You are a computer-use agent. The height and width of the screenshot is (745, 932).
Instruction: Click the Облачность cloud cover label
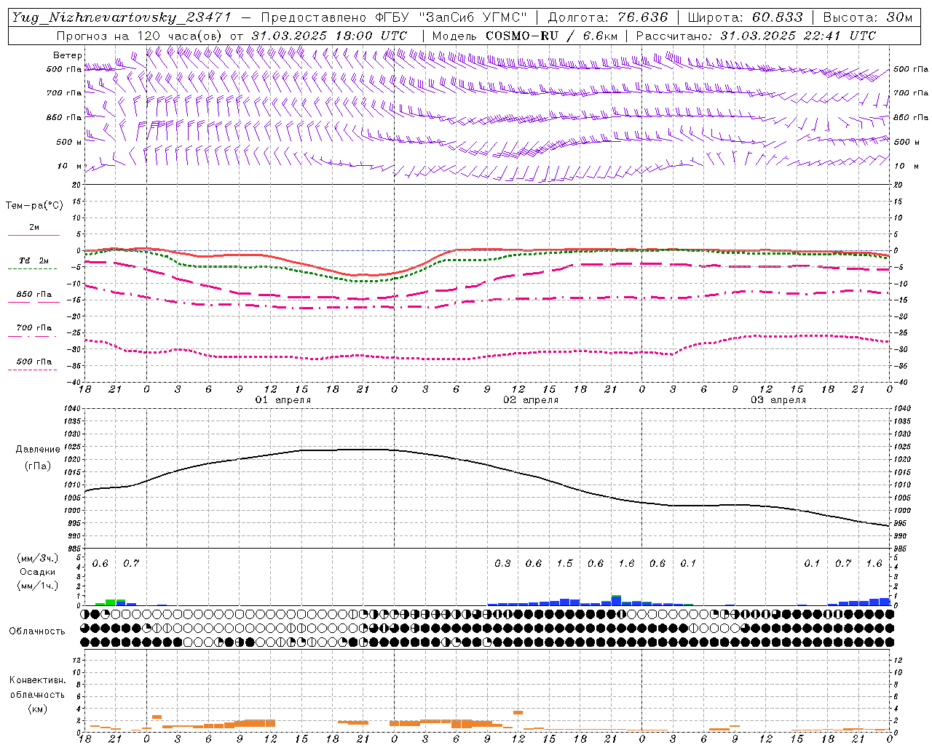(x=36, y=632)
